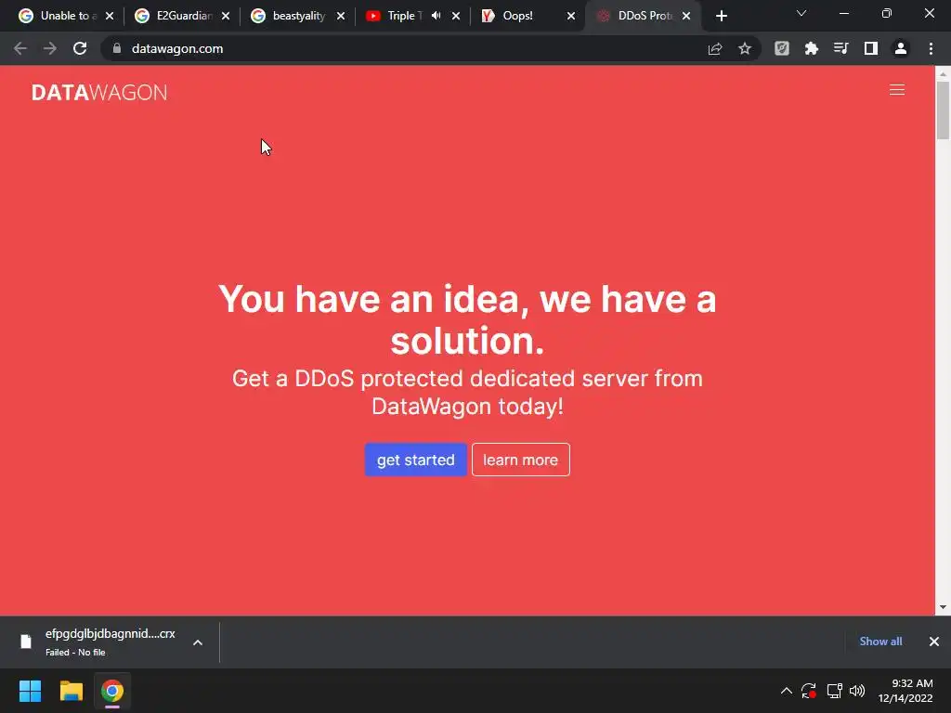Mute audio on the Triple tab
951x713 pixels.
pyautogui.click(x=436, y=16)
